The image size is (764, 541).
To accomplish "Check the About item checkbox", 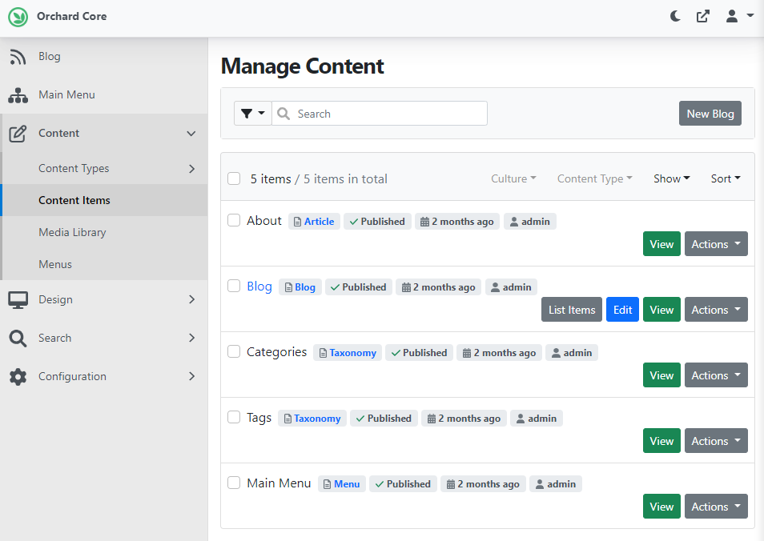I will [234, 220].
